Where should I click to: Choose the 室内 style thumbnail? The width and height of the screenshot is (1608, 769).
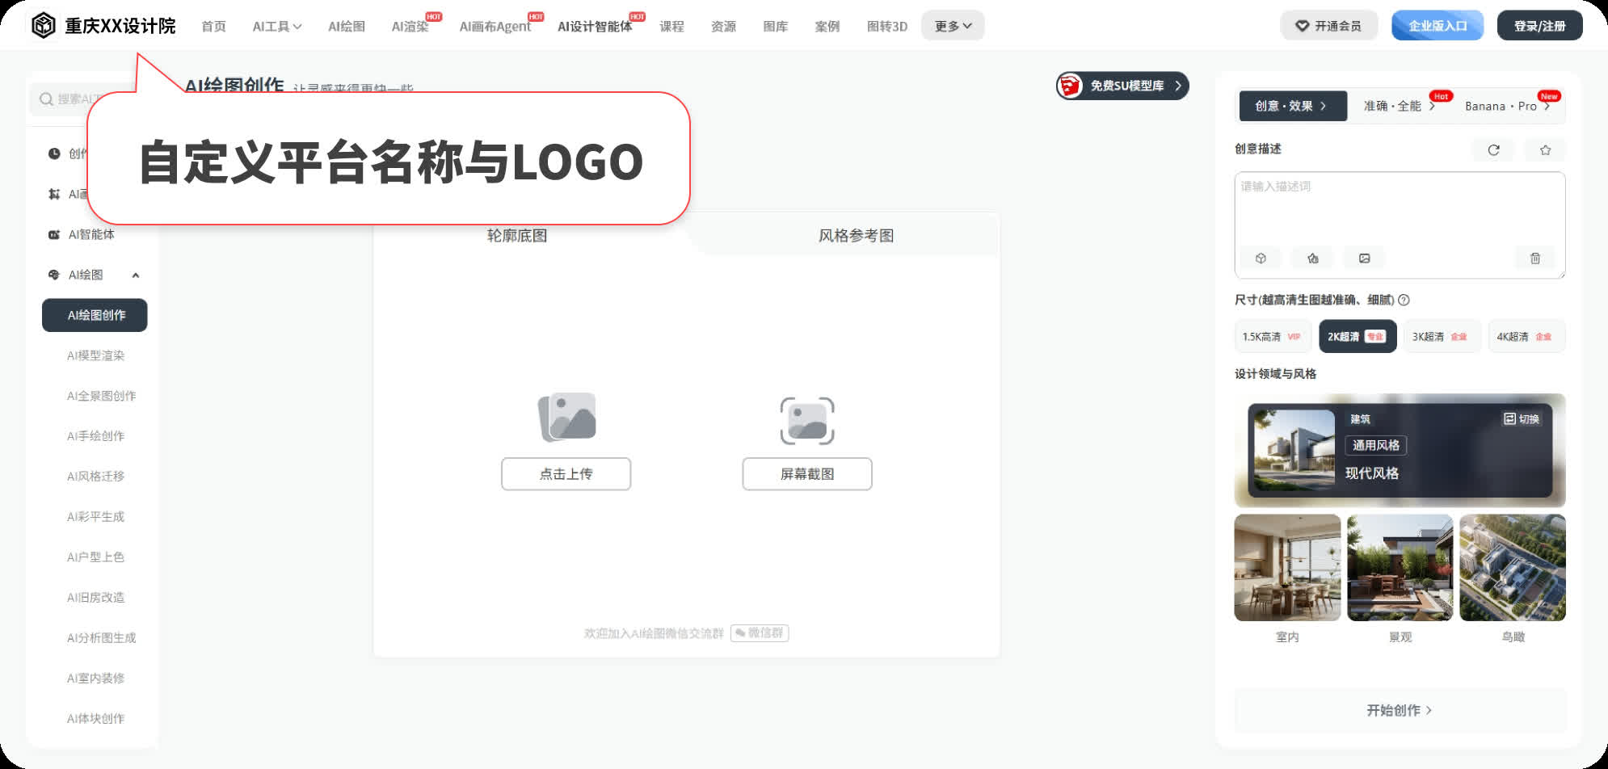click(x=1287, y=568)
